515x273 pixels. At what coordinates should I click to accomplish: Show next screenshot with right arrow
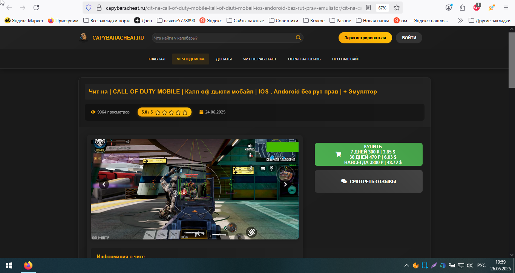(285, 184)
